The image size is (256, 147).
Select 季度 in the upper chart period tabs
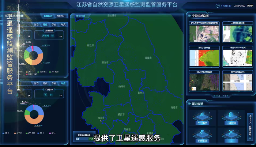(x=54, y=24)
